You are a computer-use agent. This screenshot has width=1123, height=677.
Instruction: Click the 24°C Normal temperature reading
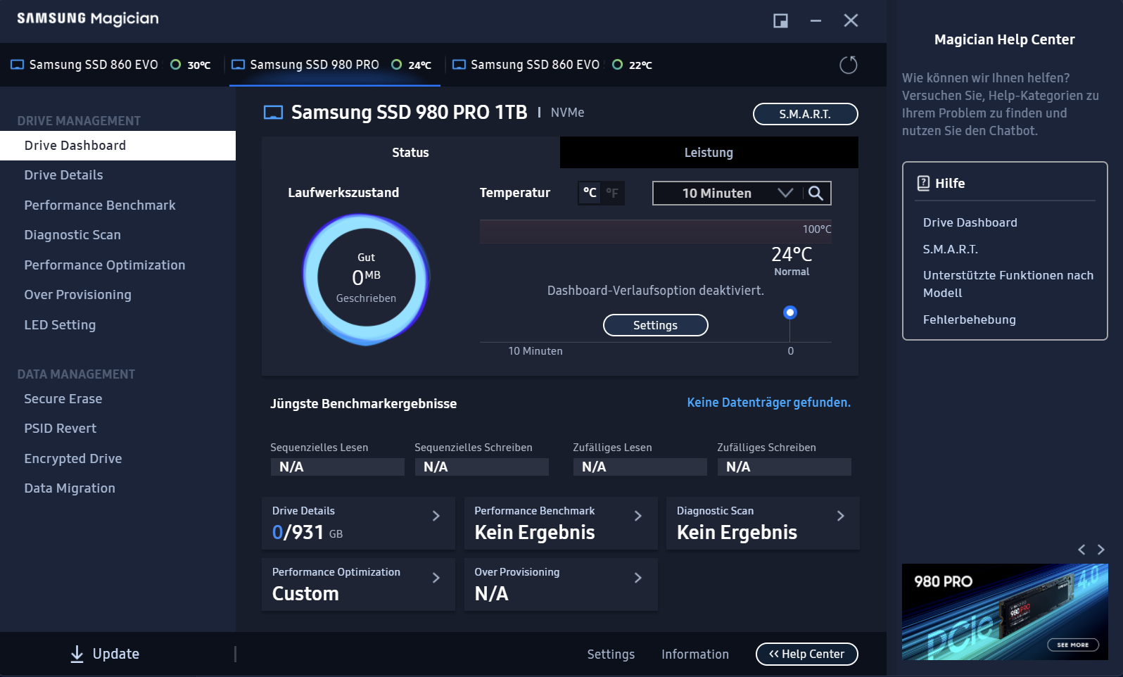click(x=792, y=260)
